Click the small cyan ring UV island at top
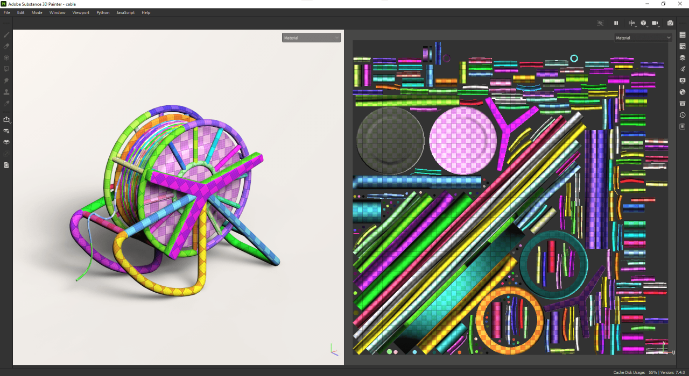 click(x=574, y=58)
